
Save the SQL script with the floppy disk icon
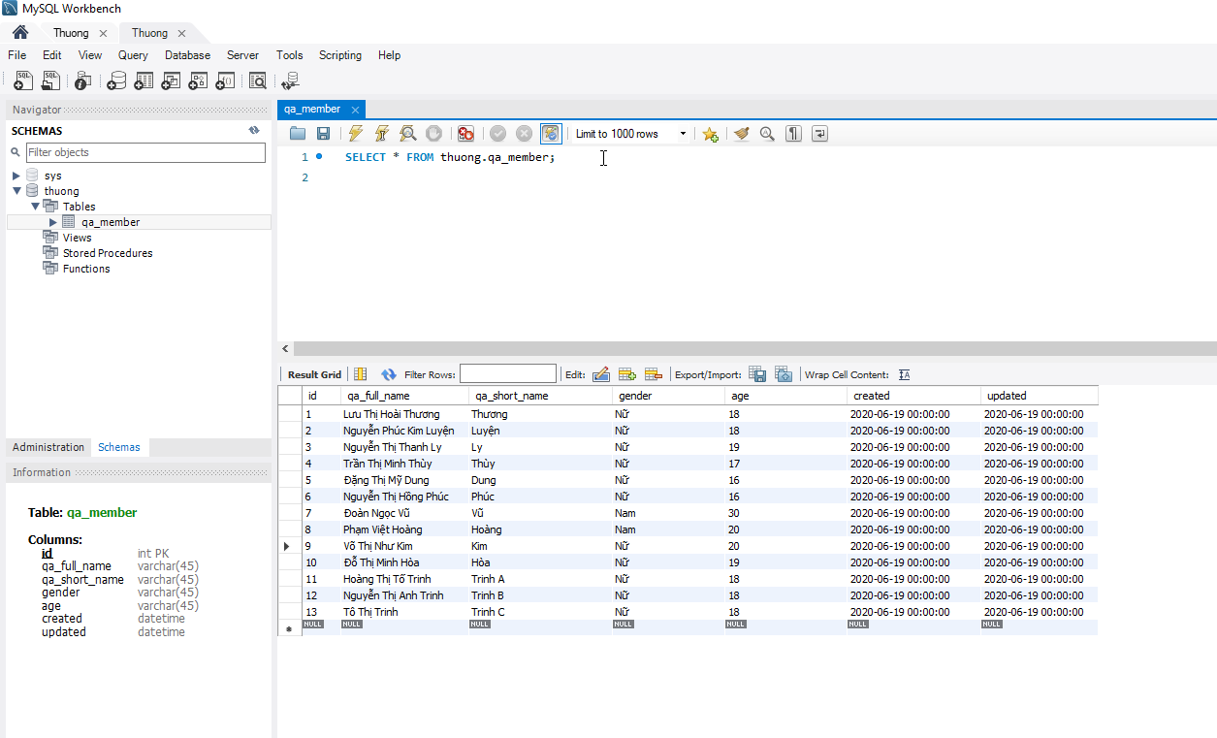click(324, 134)
